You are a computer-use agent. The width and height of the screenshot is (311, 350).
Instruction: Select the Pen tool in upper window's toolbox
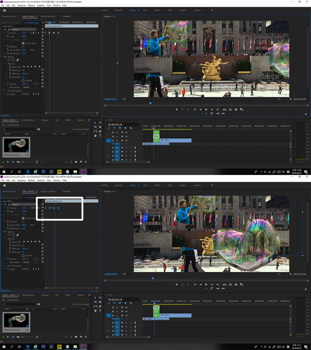(x=100, y=131)
